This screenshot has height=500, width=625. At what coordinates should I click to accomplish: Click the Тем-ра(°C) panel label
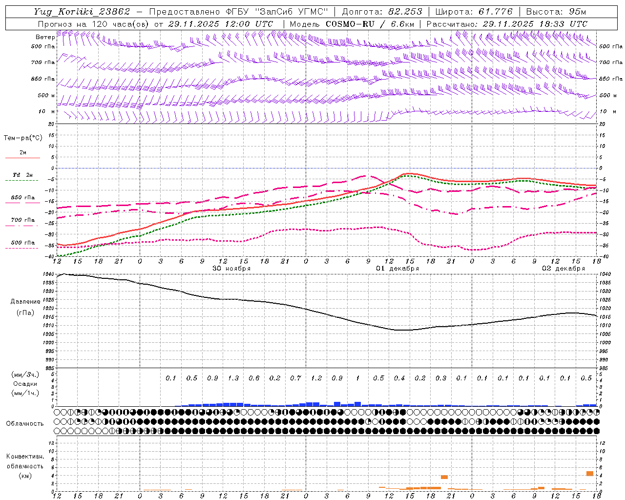23,138
